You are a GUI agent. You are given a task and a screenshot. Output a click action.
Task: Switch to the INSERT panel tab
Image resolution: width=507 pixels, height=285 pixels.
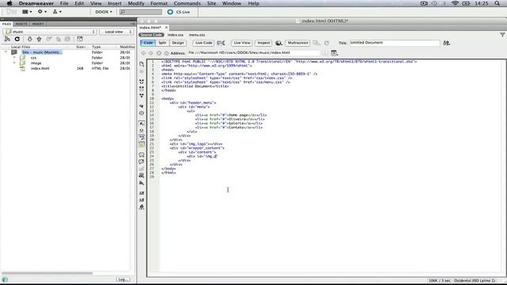[38, 24]
